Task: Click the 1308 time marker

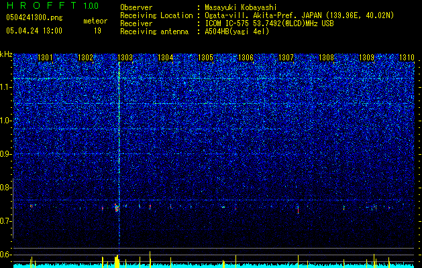Action: click(x=326, y=58)
